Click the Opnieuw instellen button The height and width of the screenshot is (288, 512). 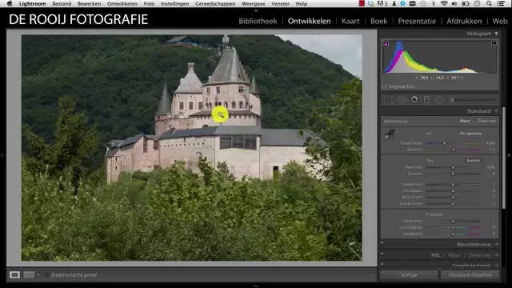click(470, 275)
